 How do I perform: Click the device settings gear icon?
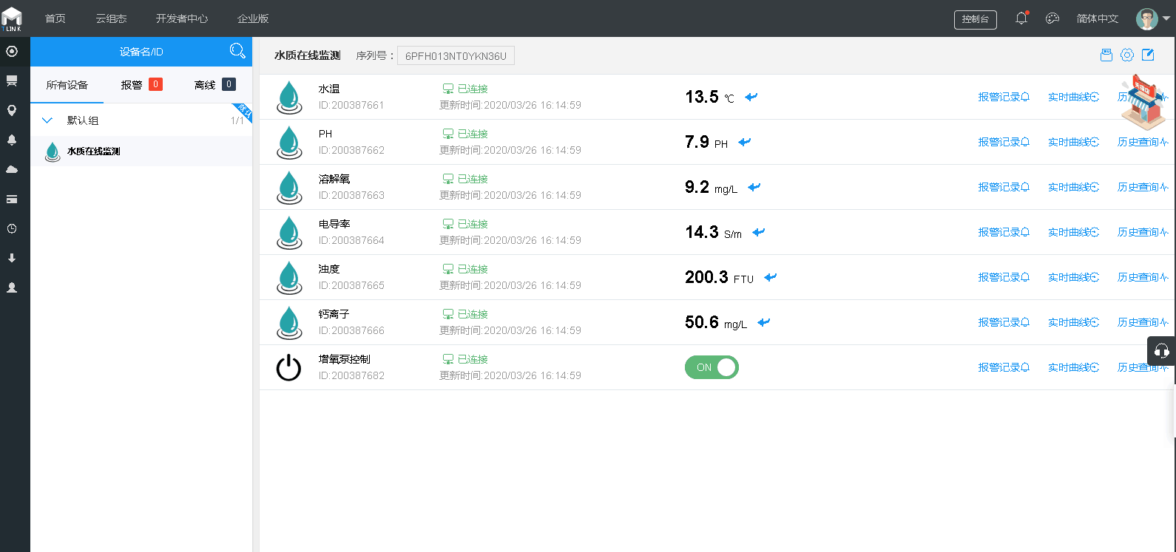click(x=1127, y=55)
